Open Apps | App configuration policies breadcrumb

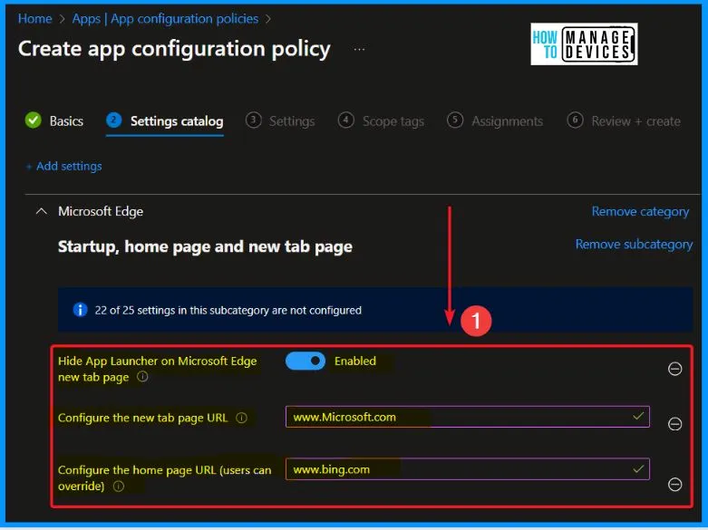(x=165, y=18)
